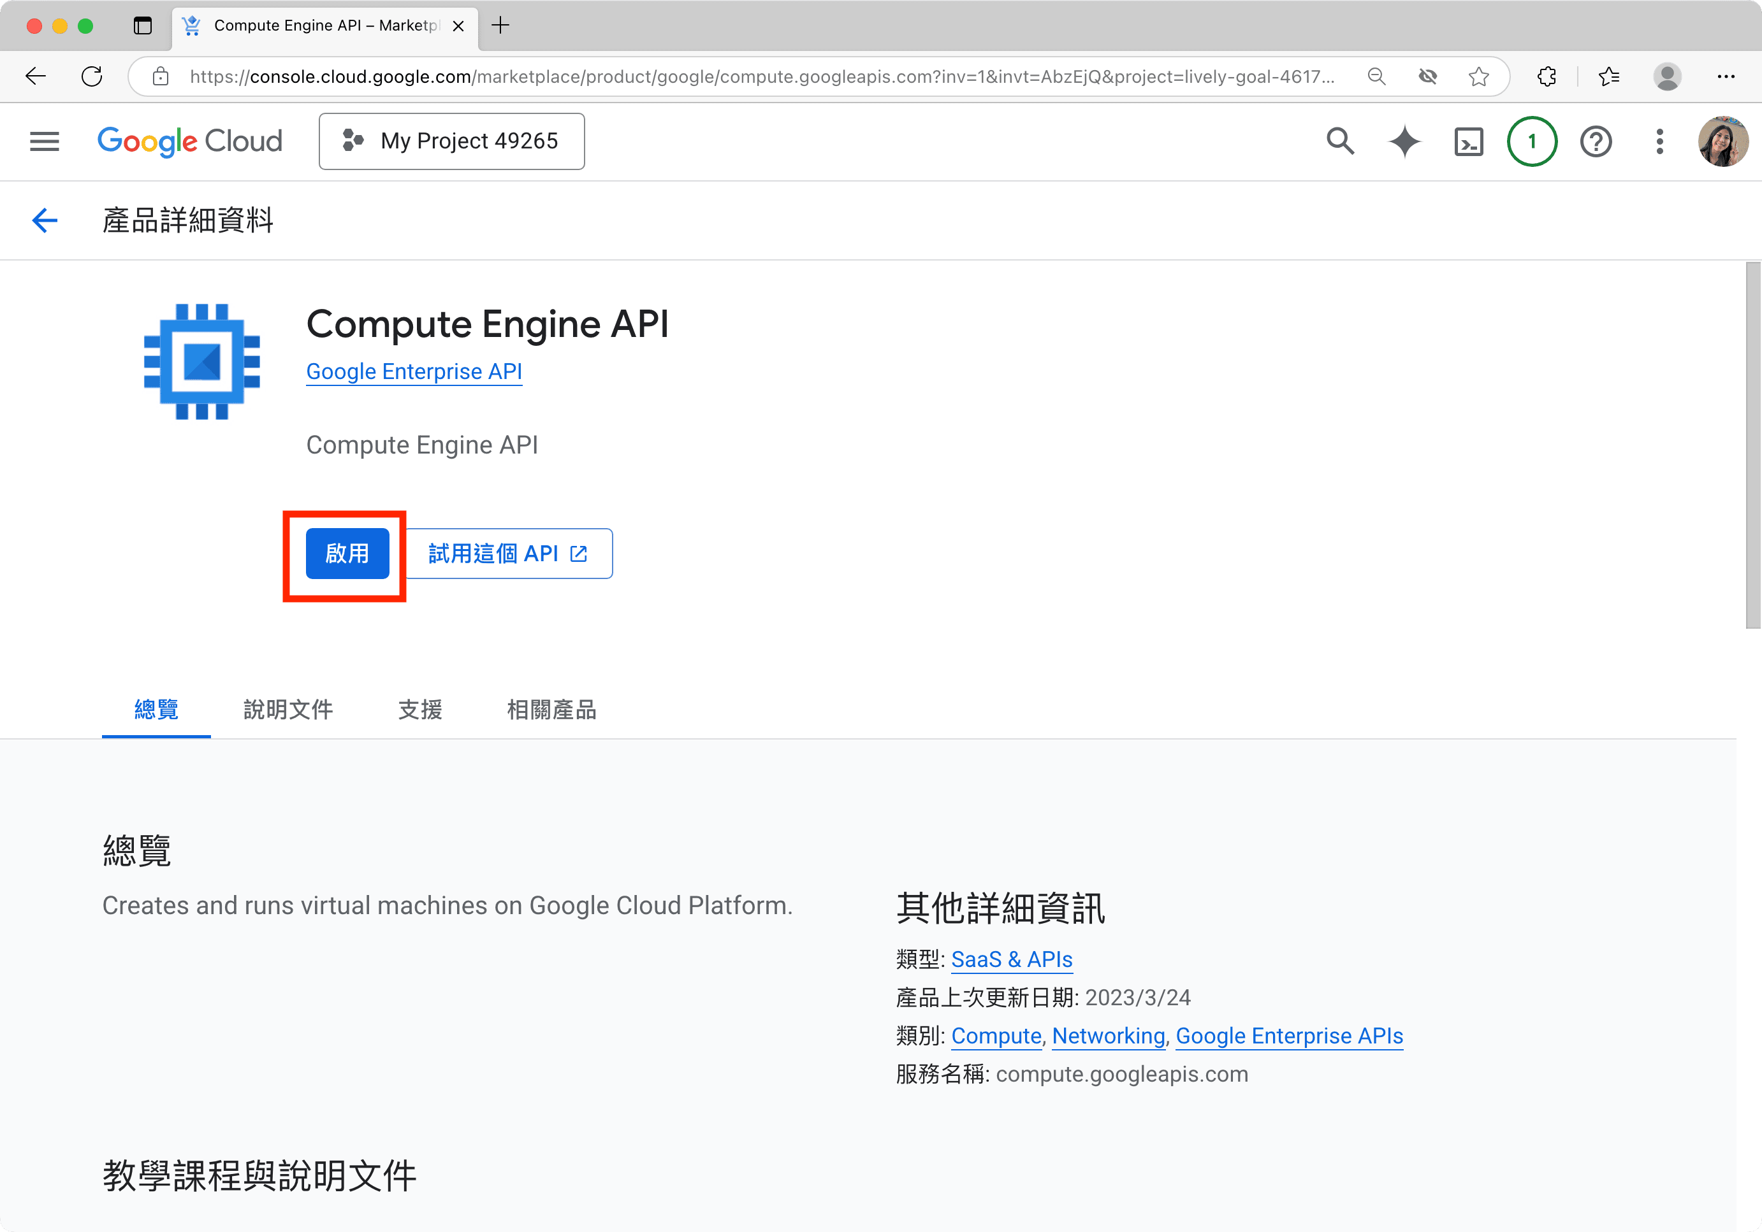Image resolution: width=1762 pixels, height=1232 pixels.
Task: Open the user account avatar photo
Action: [1723, 142]
